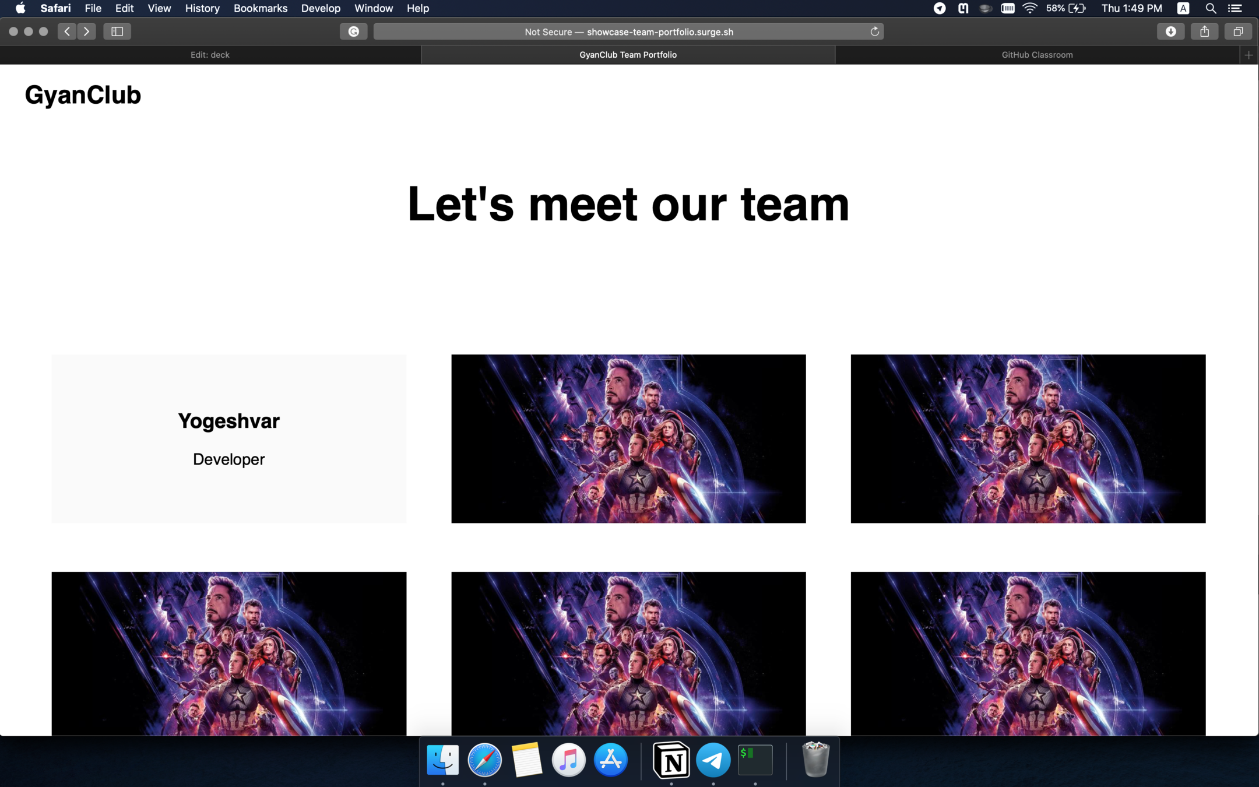Click the Yogeshvar Developer team card
Viewport: 1259px width, 787px height.
[228, 438]
